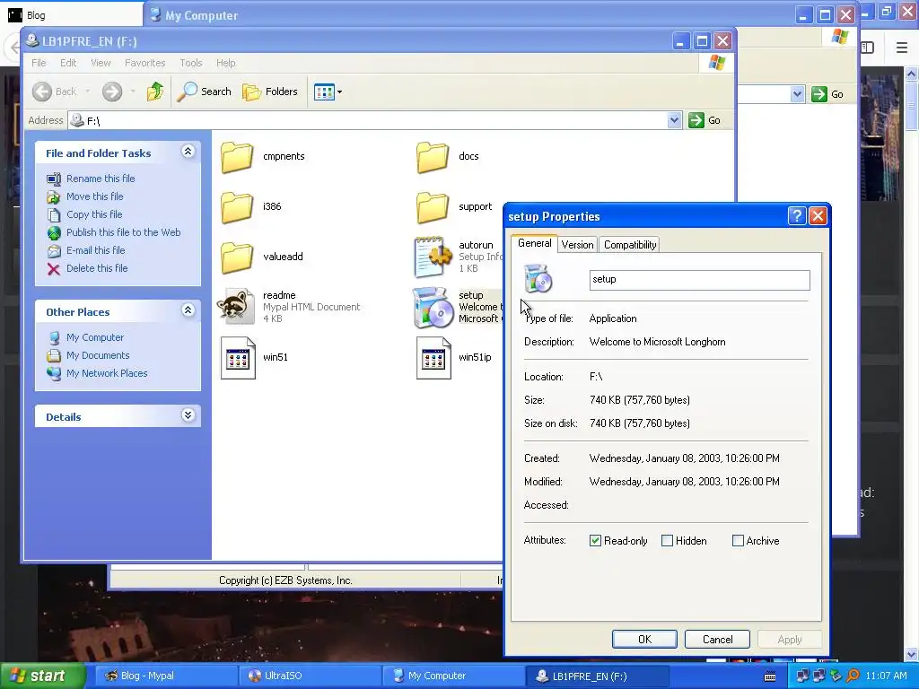
Task: Click the file name field containing setup
Action: 699,280
